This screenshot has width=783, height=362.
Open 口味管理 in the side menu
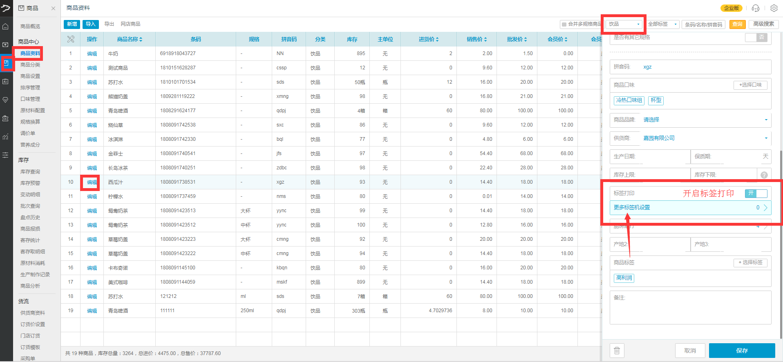point(30,99)
